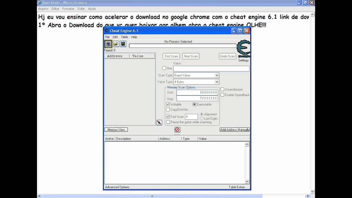Viewport: 352px width, 198px height.
Task: Click the Undo Scan button
Action: pos(227,56)
